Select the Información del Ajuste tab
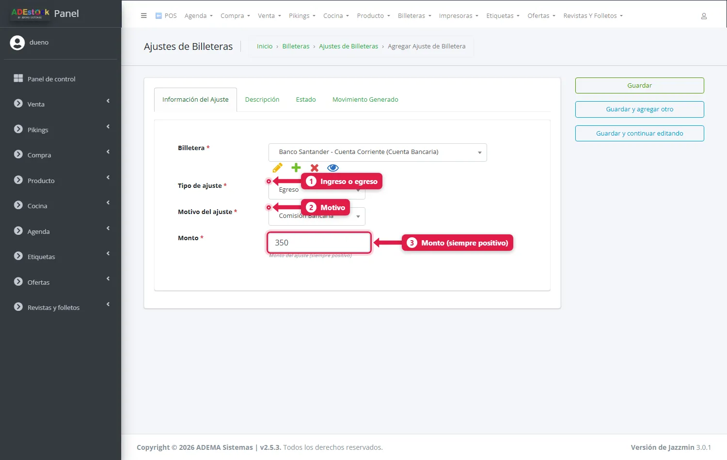The image size is (727, 460). click(195, 100)
